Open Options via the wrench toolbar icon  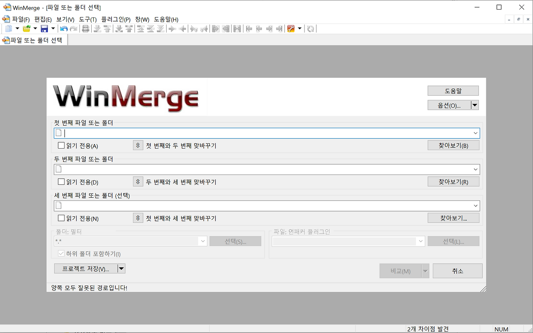291,28
